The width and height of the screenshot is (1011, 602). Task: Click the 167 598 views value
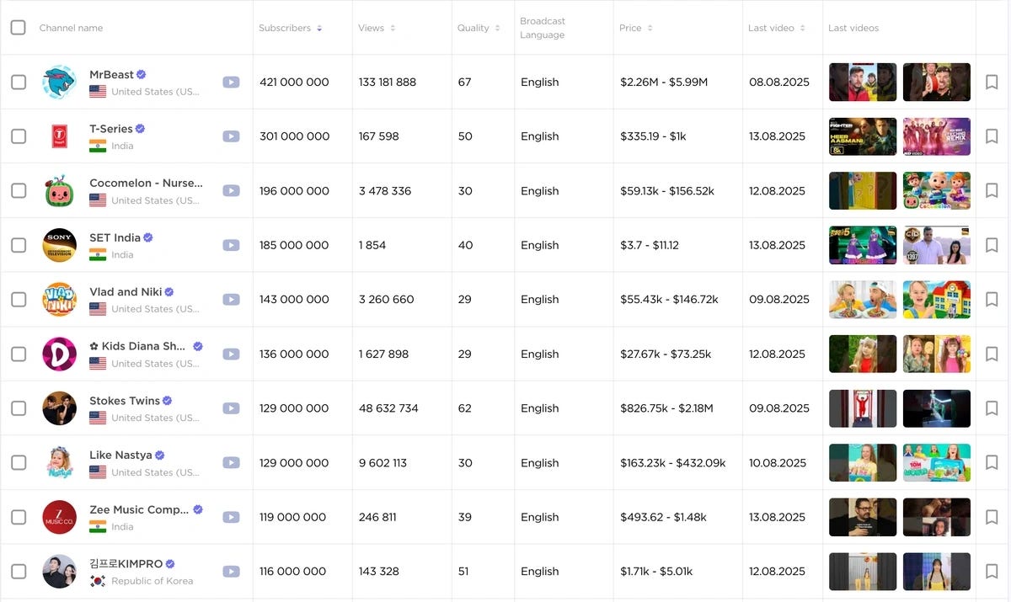pyautogui.click(x=379, y=136)
